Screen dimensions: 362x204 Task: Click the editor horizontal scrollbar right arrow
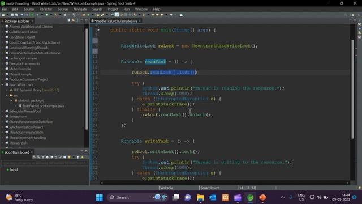347,182
